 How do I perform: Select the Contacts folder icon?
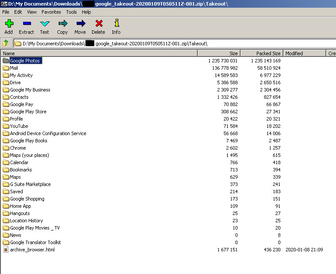click(6, 97)
